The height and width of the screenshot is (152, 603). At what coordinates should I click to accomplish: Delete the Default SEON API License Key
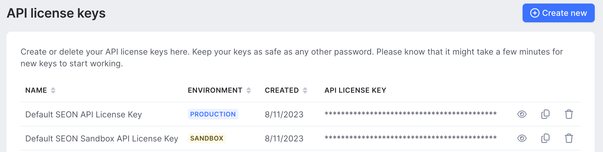pos(569,114)
